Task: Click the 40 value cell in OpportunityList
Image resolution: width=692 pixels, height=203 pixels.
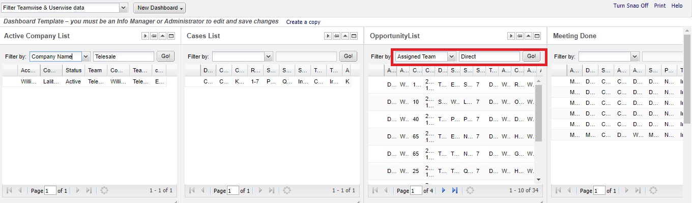Action: tap(416, 119)
